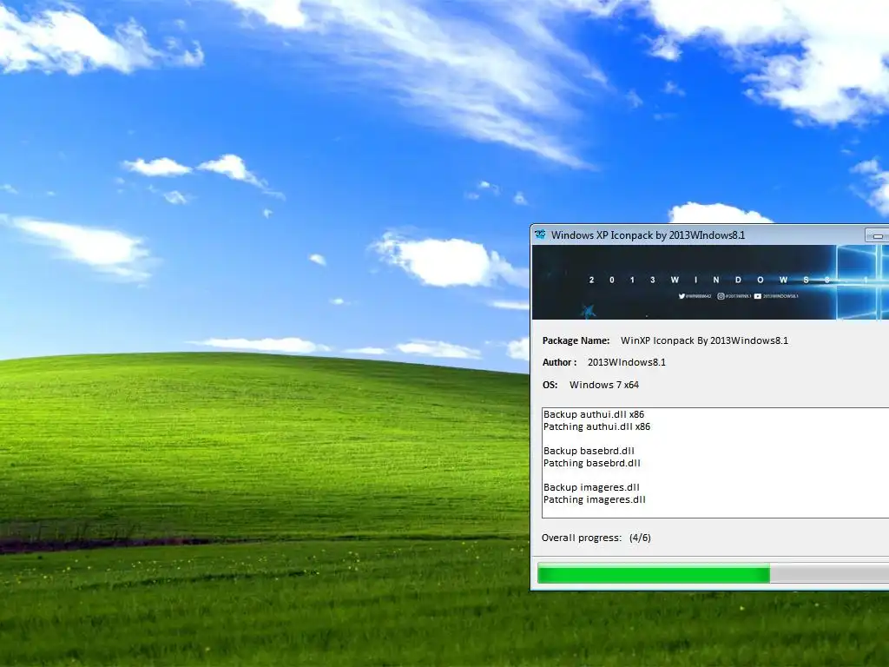Select 'Backup basebrd.dll' log line

(589, 451)
